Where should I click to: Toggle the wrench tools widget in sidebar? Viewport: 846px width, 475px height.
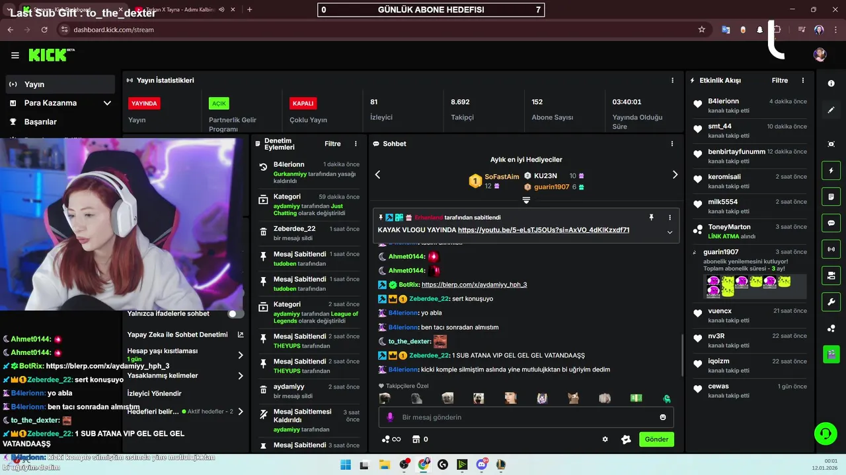click(x=831, y=302)
